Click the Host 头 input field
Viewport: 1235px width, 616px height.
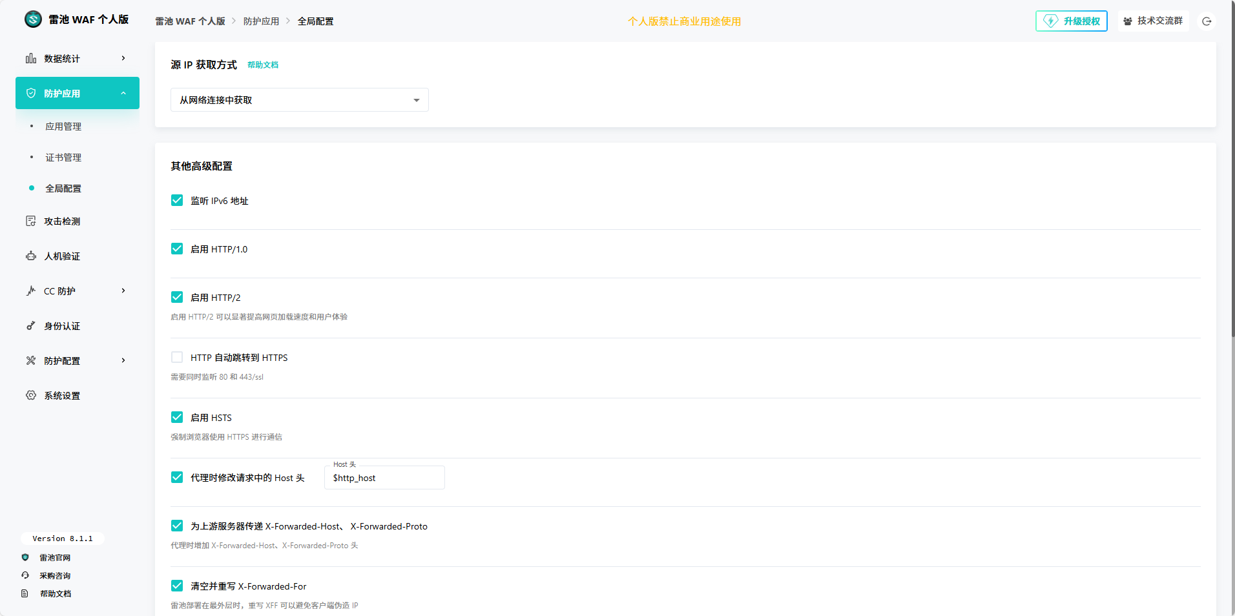(x=384, y=478)
